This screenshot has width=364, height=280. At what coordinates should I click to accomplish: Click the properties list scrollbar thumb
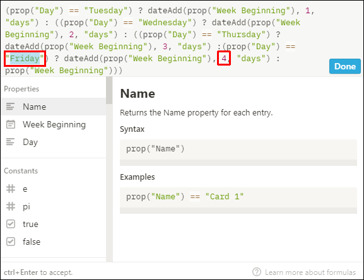[x=109, y=90]
